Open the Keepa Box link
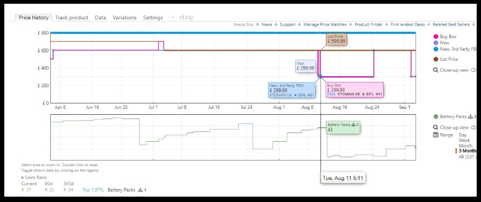Image resolution: width=481 pixels, height=202 pixels. (x=244, y=25)
